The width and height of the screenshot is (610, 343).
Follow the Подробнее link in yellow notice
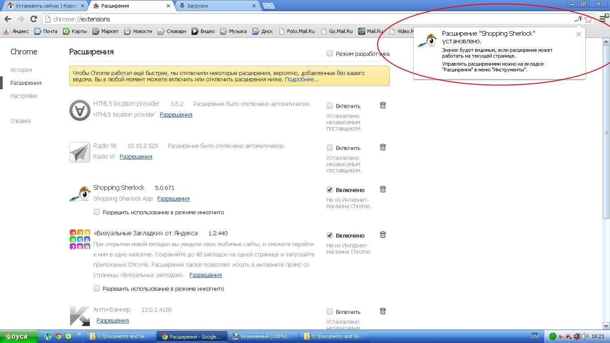[x=302, y=79]
